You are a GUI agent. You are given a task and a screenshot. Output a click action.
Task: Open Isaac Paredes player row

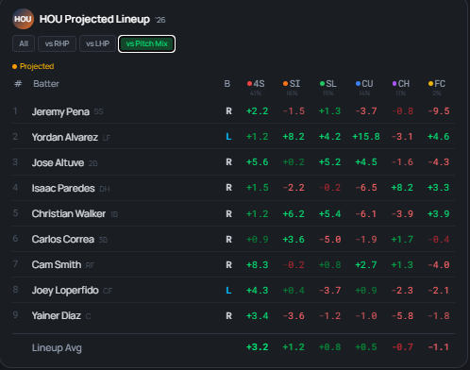point(233,188)
